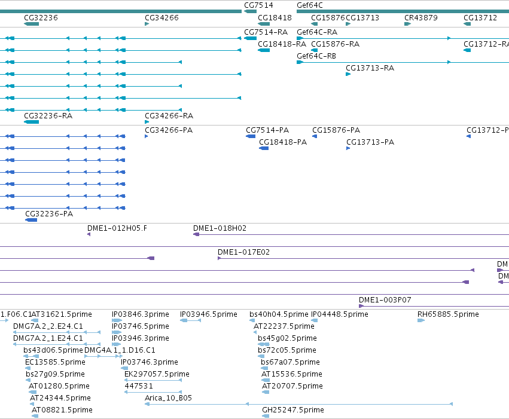This screenshot has width=509, height=419.
Task: Click the AT15536.5prime EST label
Action: [292, 374]
